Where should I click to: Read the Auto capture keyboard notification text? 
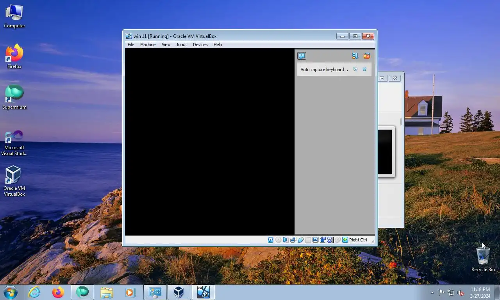pyautogui.click(x=325, y=70)
